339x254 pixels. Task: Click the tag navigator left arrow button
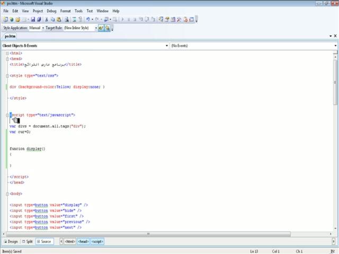pos(61,241)
